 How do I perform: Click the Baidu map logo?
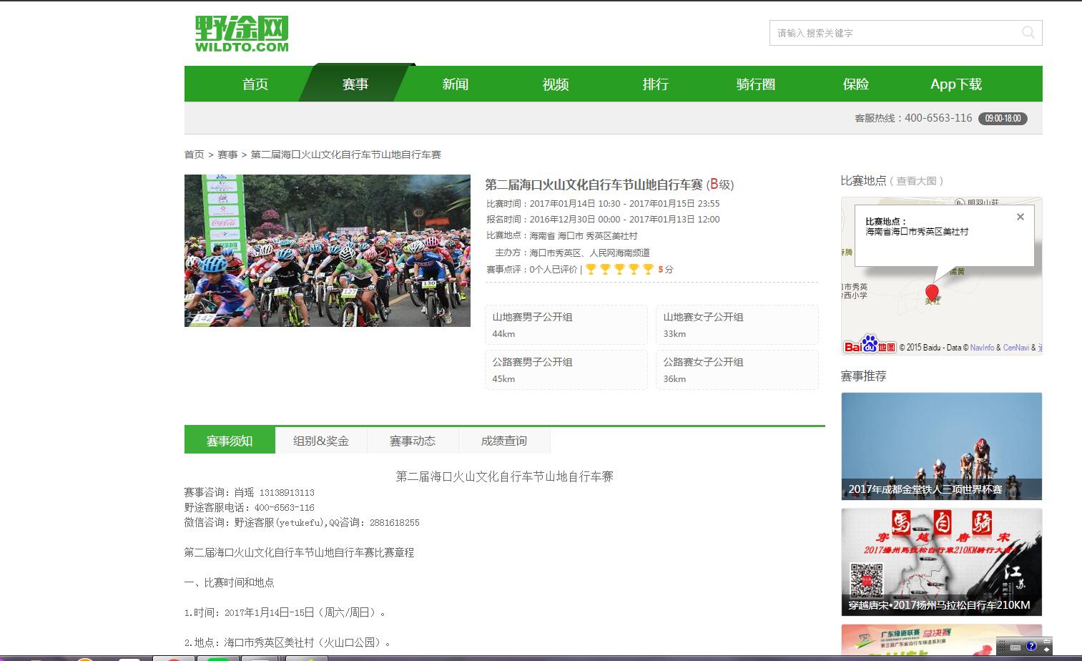pos(870,345)
